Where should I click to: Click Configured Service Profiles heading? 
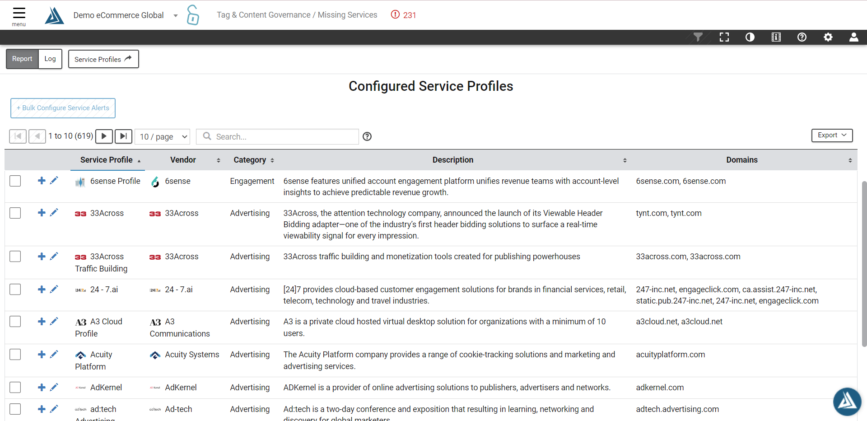pos(431,86)
